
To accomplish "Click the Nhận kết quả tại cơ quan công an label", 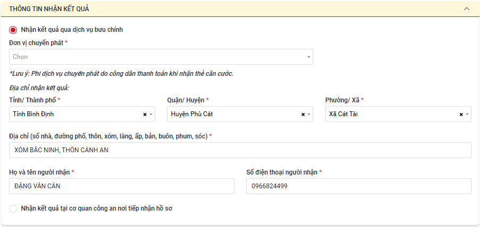I will pyautogui.click(x=97, y=208).
